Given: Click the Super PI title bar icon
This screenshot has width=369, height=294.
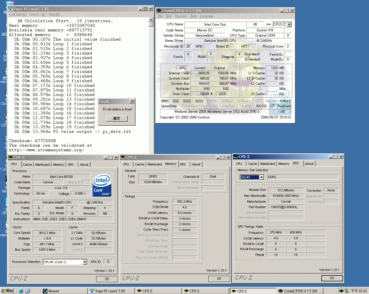Looking at the screenshot, I should pyautogui.click(x=10, y=9).
